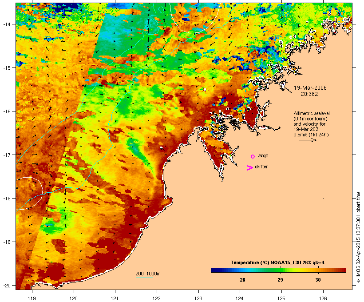
Task: Select the '19-Mar-2006' date label
Action: [310, 88]
